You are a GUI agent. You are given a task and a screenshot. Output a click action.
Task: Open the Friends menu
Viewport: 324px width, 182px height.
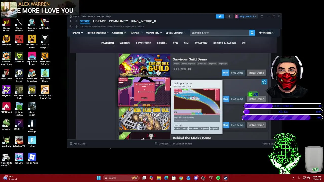(91, 16)
